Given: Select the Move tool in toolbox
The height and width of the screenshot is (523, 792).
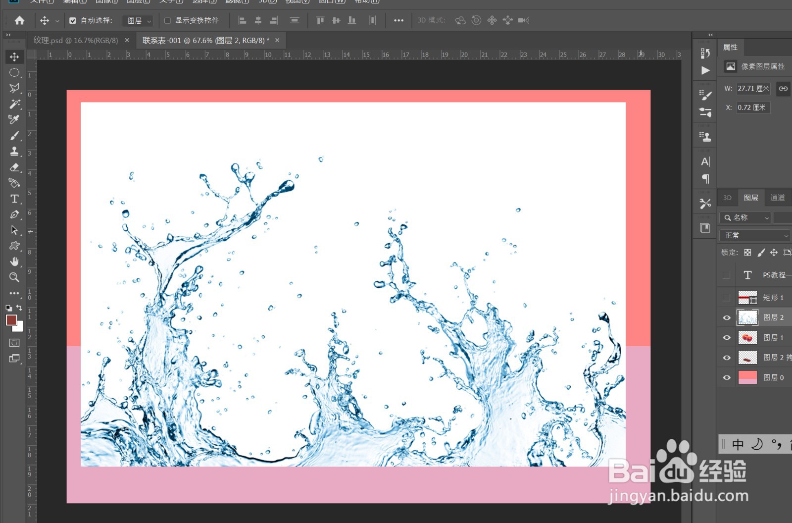Looking at the screenshot, I should click(14, 56).
